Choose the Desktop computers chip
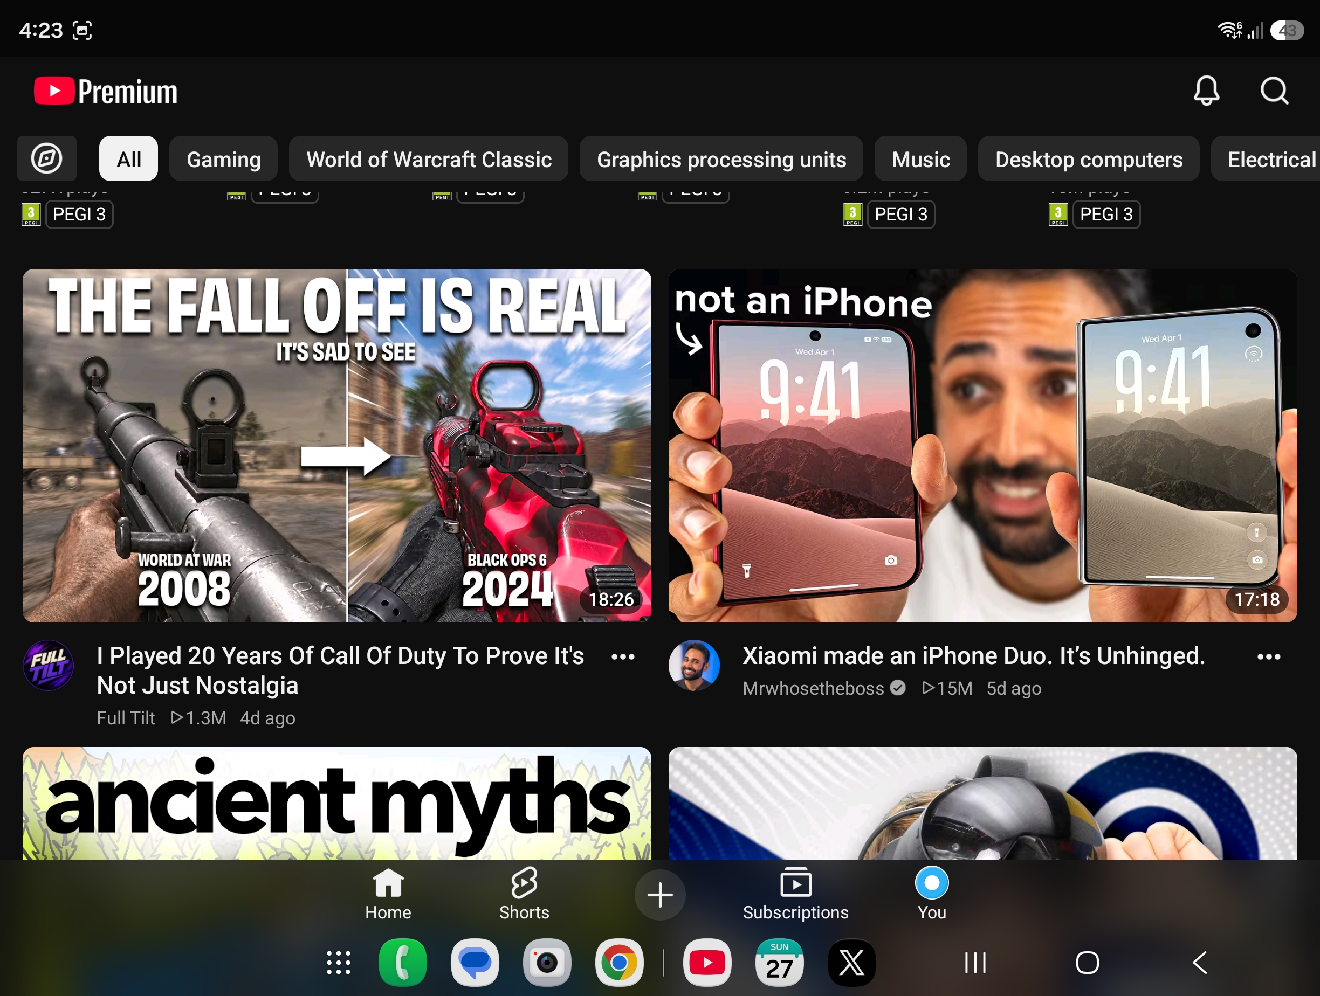 click(x=1089, y=158)
